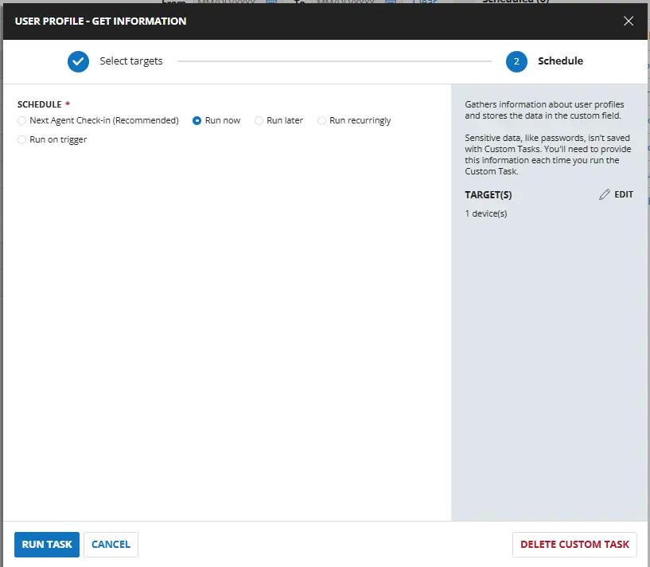
Task: Click the SCHEDULE field heading
Action: (x=40, y=104)
